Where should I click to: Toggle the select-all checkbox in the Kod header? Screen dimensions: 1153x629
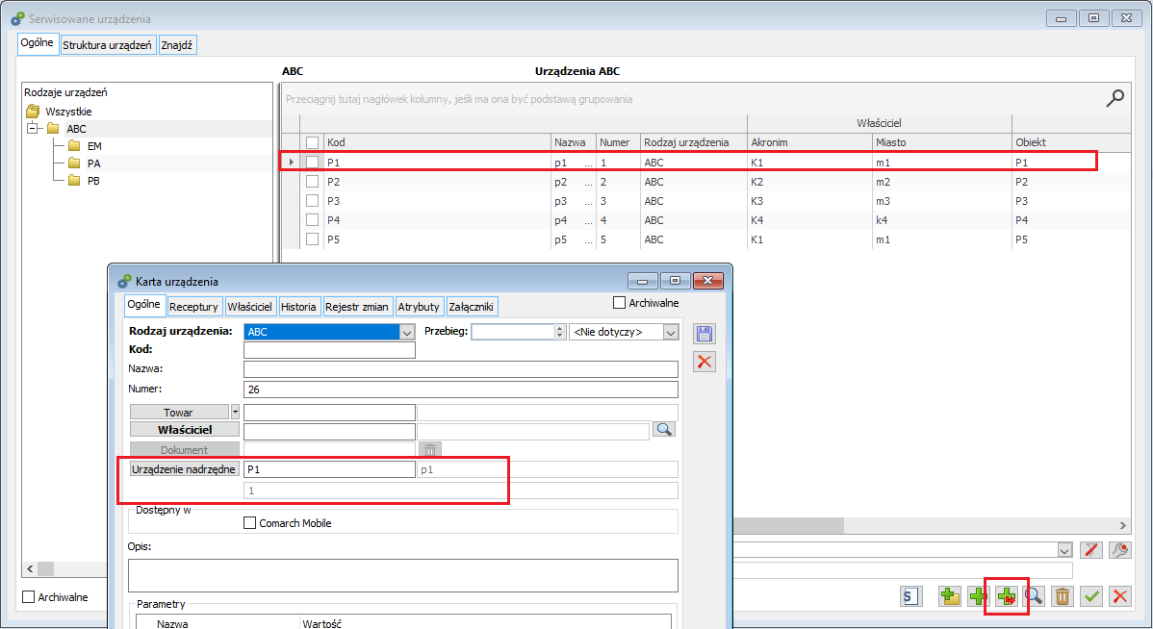(313, 142)
